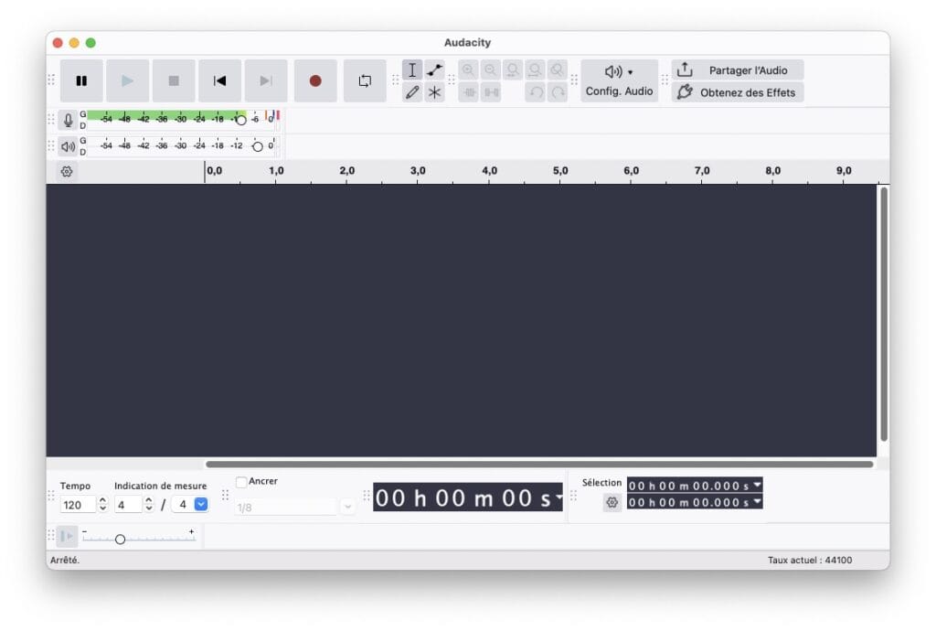The image size is (936, 631).
Task: Open the Config. Audio dropdown
Action: tap(619, 80)
